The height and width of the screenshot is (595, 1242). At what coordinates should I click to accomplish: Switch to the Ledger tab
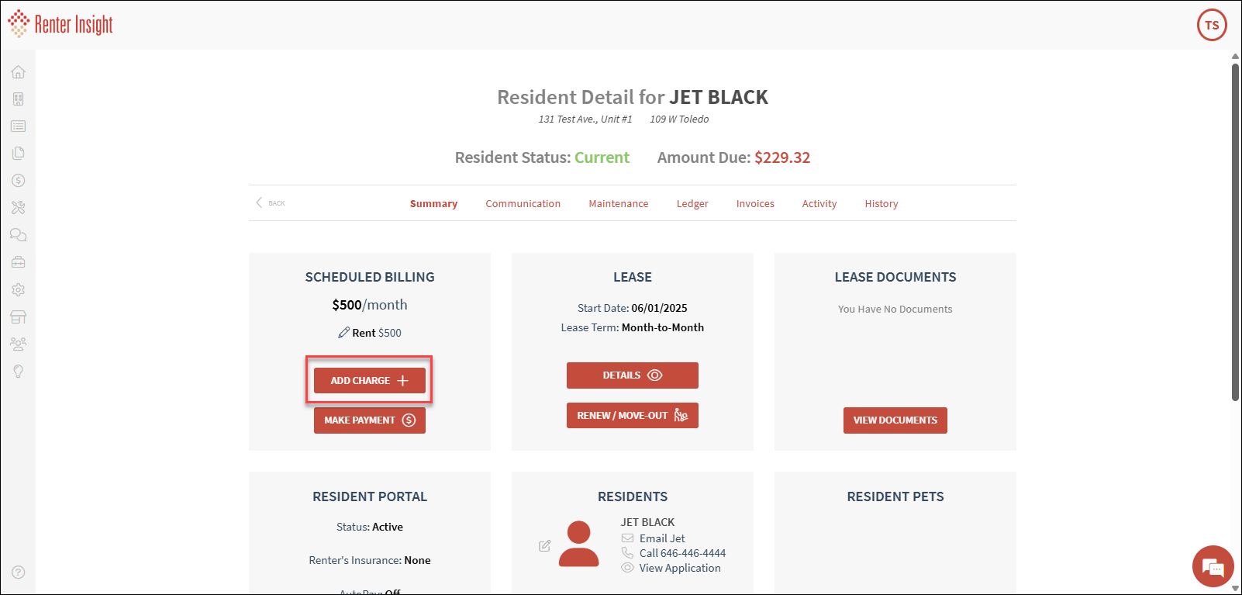(x=692, y=204)
